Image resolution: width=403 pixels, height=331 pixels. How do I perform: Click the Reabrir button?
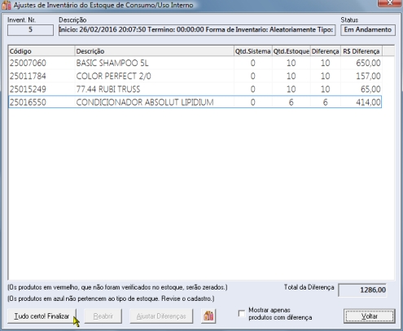pyautogui.click(x=103, y=316)
